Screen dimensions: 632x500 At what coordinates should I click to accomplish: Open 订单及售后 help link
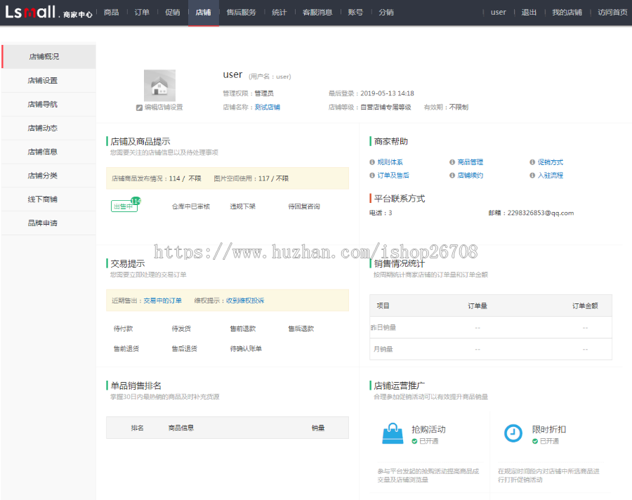click(393, 176)
